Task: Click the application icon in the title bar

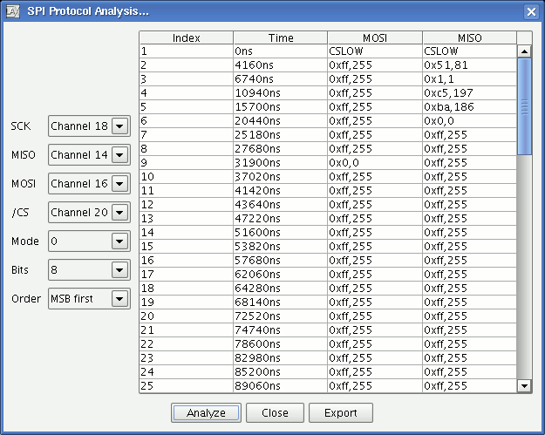Action: click(x=12, y=11)
